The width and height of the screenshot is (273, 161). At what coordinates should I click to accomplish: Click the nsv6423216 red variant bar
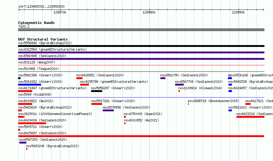coord(250,117)
